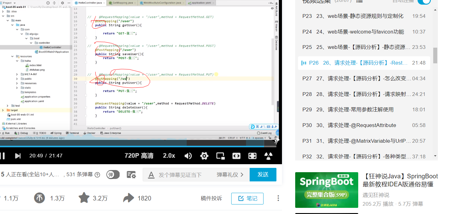Expand the target folder node
Image resolution: width=460 pixels, height=214 pixels.
(3, 110)
